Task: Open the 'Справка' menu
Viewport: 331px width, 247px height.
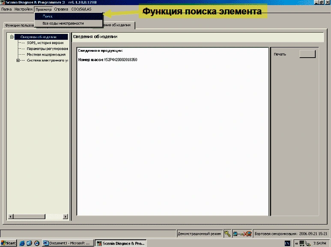Action: (61, 9)
